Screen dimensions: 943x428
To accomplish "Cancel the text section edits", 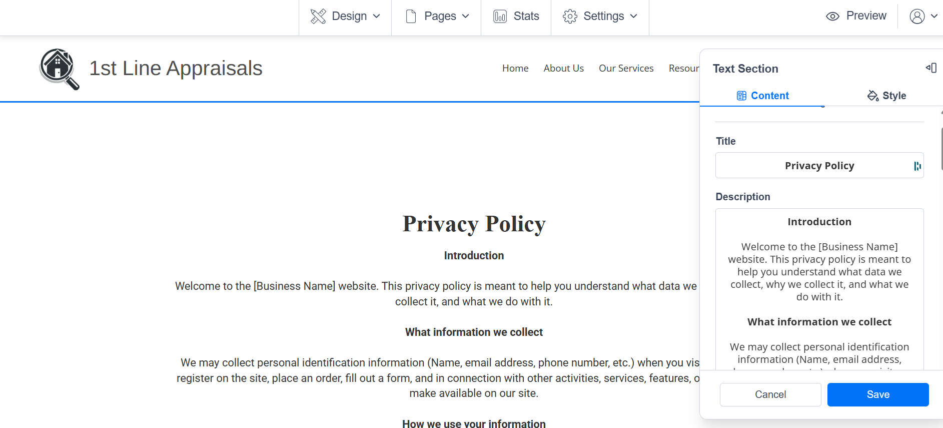I will point(770,394).
